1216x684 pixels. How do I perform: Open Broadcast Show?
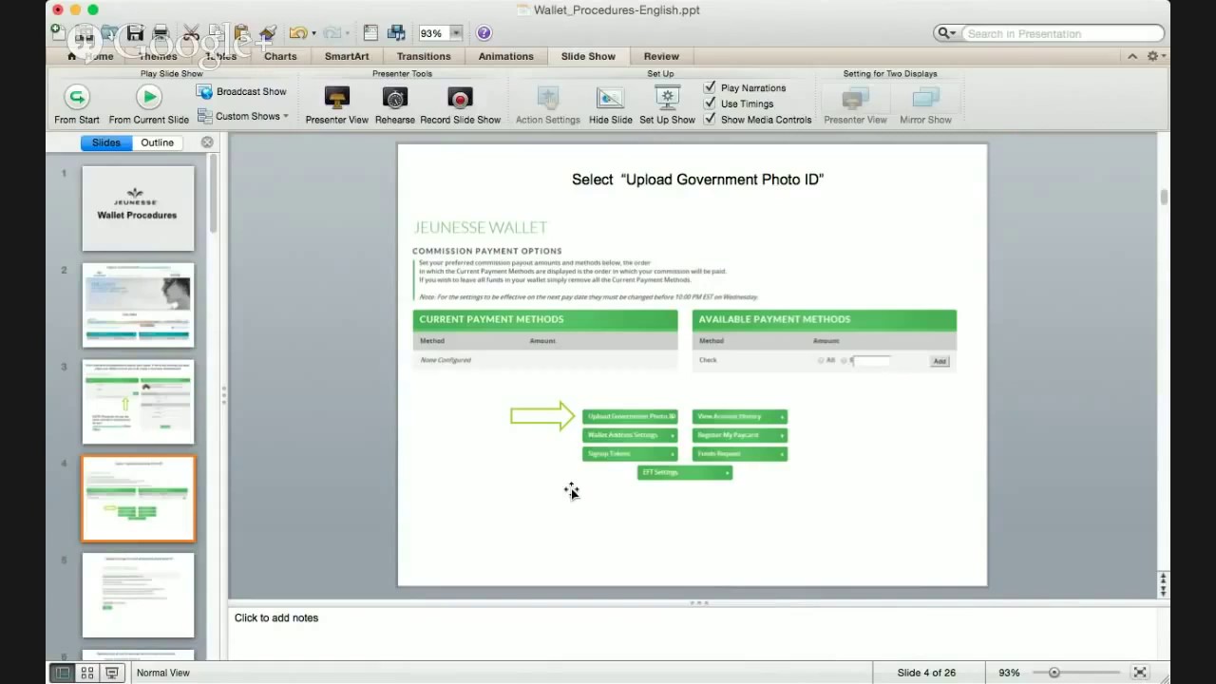[x=241, y=91]
